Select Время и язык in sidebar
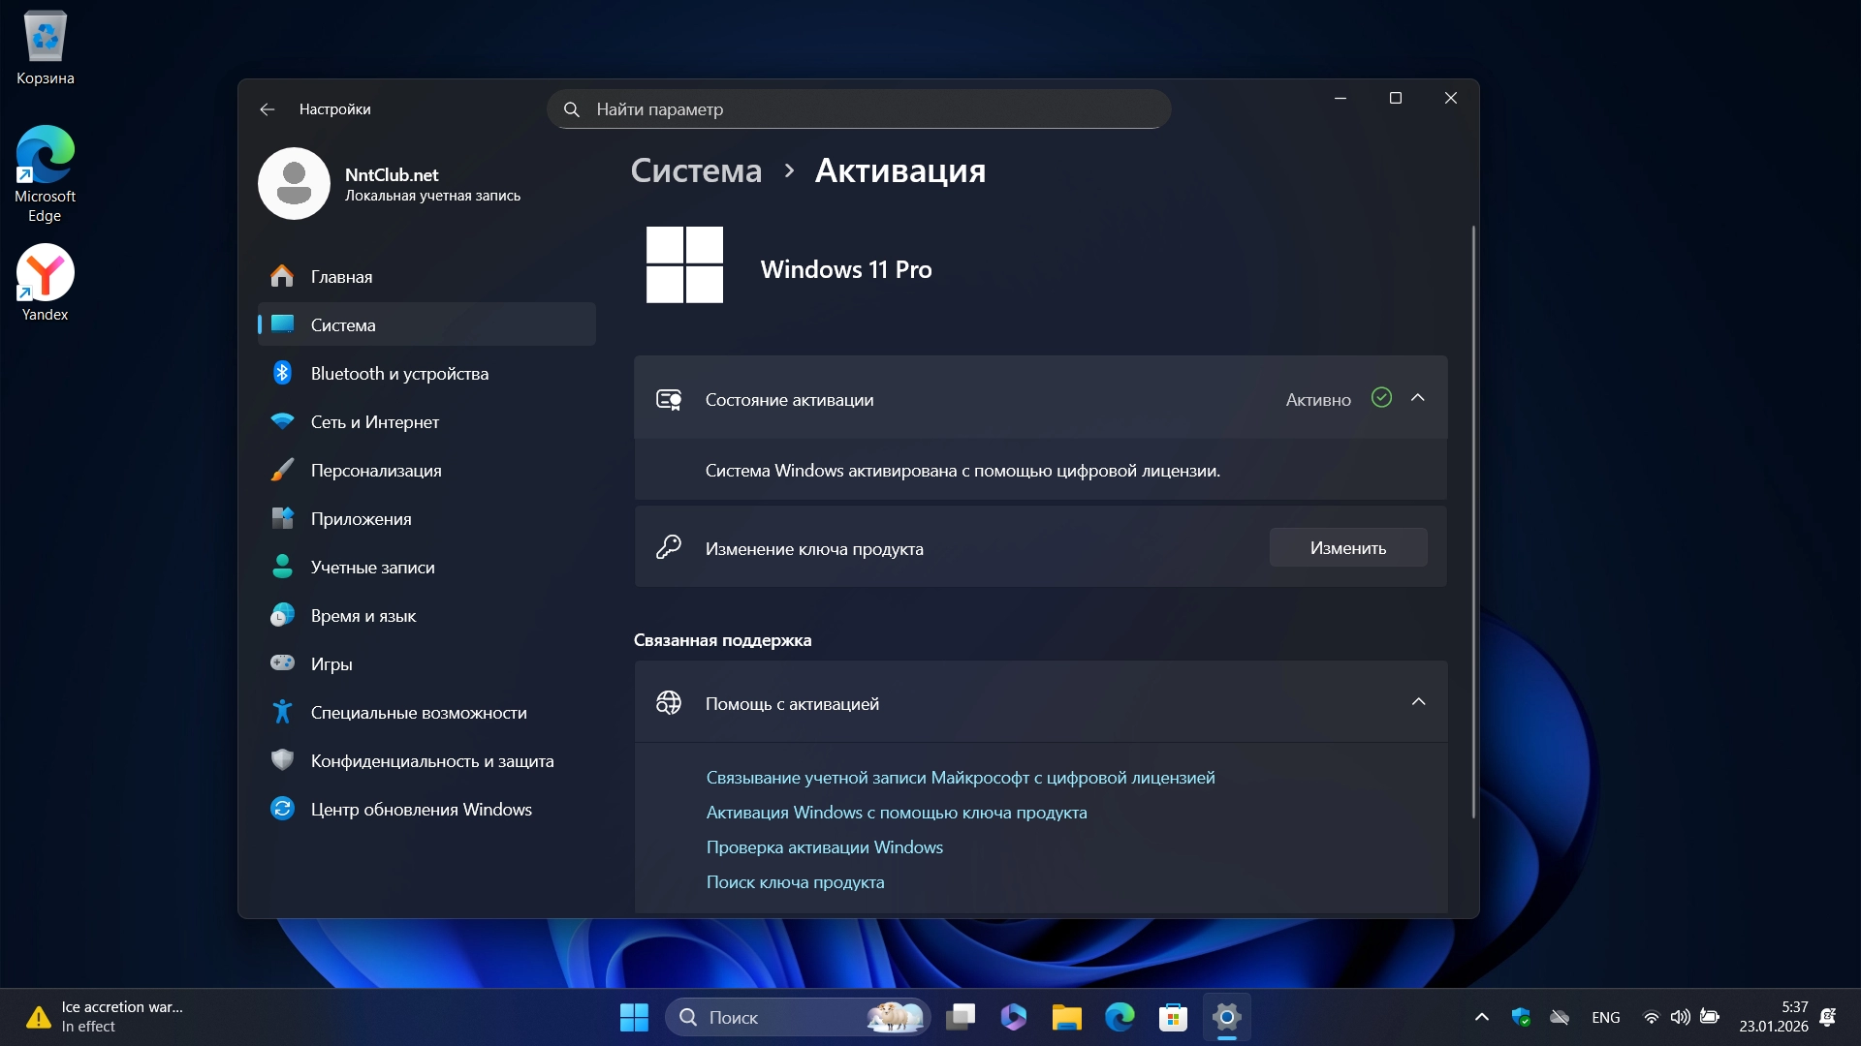 click(363, 616)
